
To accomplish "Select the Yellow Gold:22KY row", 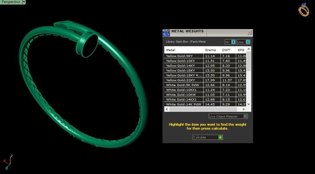I will tap(205, 80).
